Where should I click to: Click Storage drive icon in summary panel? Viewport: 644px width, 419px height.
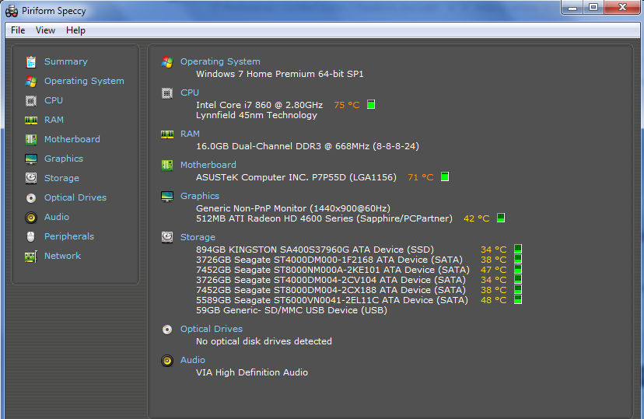(x=167, y=237)
